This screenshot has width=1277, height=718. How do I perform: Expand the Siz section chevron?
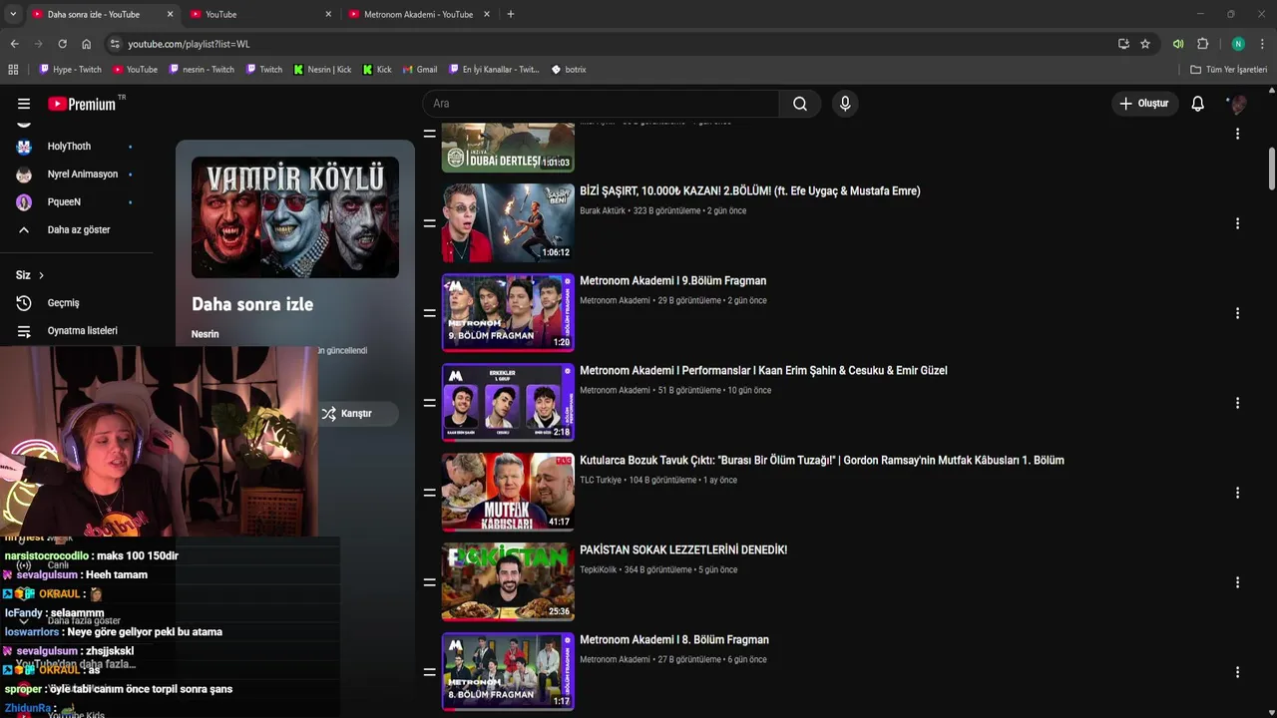pyautogui.click(x=41, y=275)
